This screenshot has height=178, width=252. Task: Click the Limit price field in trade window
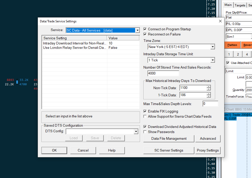pyautogui.click(x=249, y=78)
